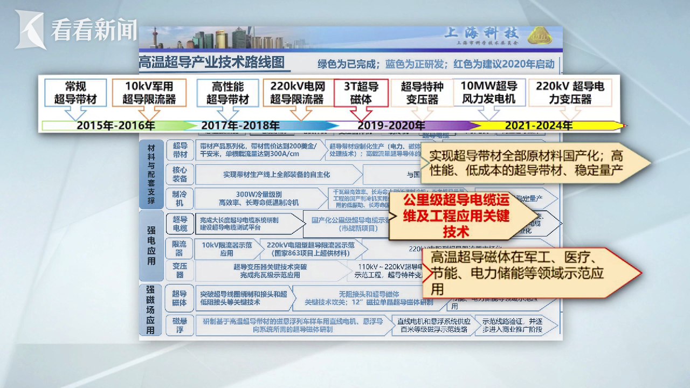Click the red 3T超导磁体 box
The width and height of the screenshot is (690, 388).
coord(361,93)
